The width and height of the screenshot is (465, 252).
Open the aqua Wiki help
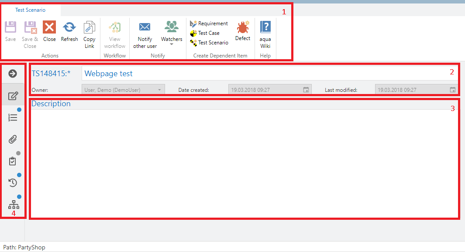(265, 28)
